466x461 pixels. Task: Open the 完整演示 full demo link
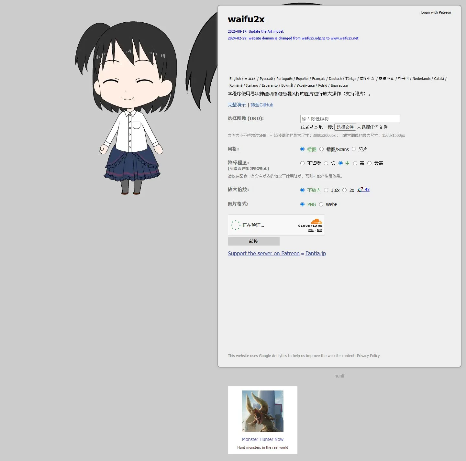(x=237, y=105)
